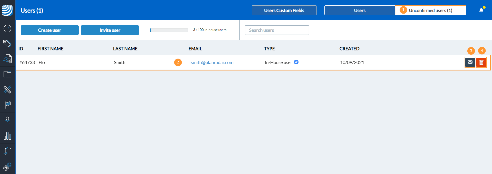Switch to the Users tab

pyautogui.click(x=360, y=11)
